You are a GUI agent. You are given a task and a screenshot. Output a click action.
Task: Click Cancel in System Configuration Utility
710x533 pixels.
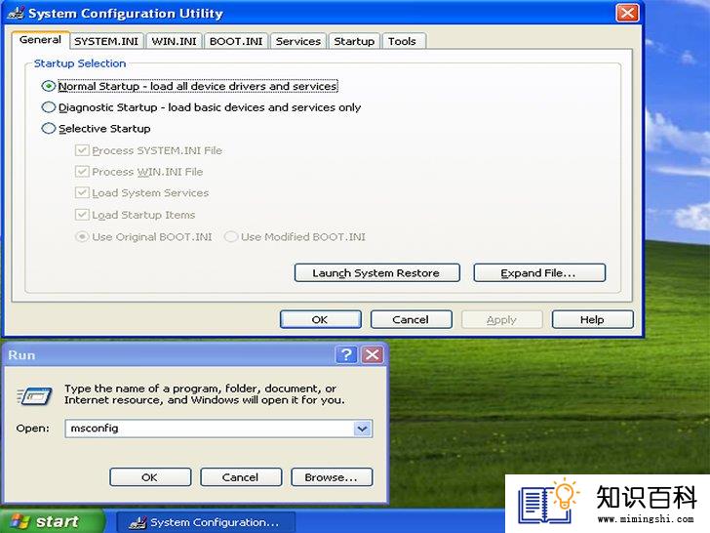coord(411,319)
